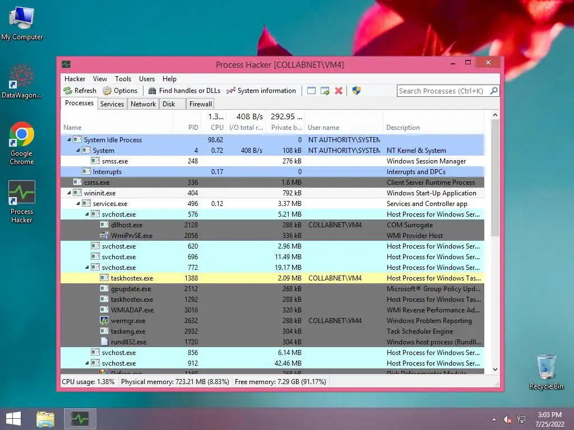Open the Help menu
Screen dimensions: 574x430
click(169, 79)
